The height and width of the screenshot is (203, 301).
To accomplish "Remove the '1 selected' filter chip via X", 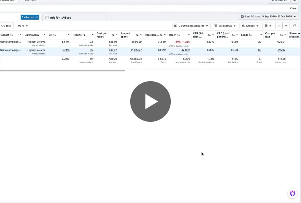I will click(x=37, y=17).
